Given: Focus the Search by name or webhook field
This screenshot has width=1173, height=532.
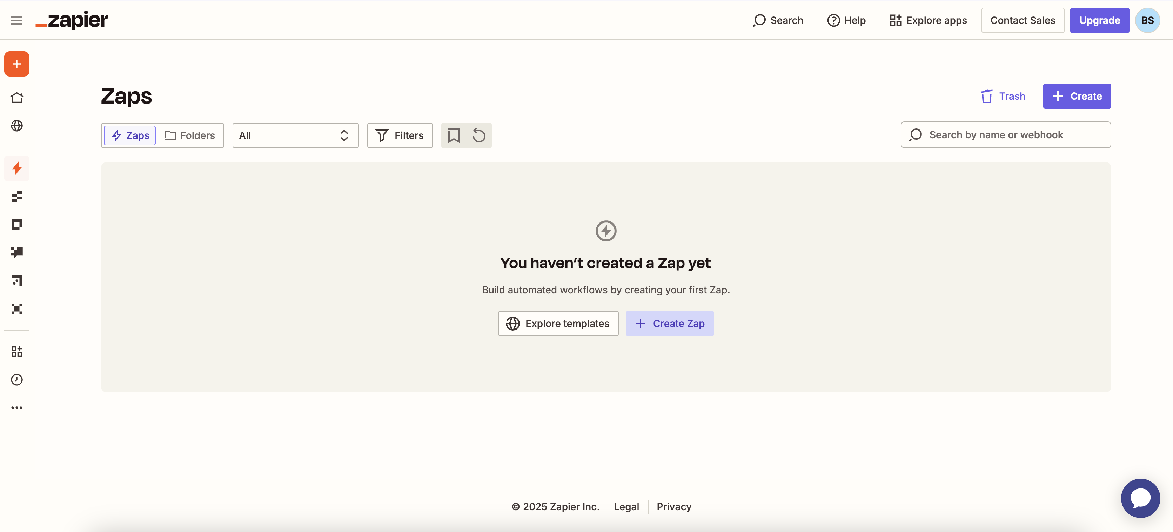Looking at the screenshot, I should pyautogui.click(x=1005, y=135).
